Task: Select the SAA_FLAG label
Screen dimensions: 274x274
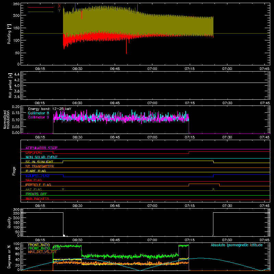Action: pyautogui.click(x=34, y=180)
